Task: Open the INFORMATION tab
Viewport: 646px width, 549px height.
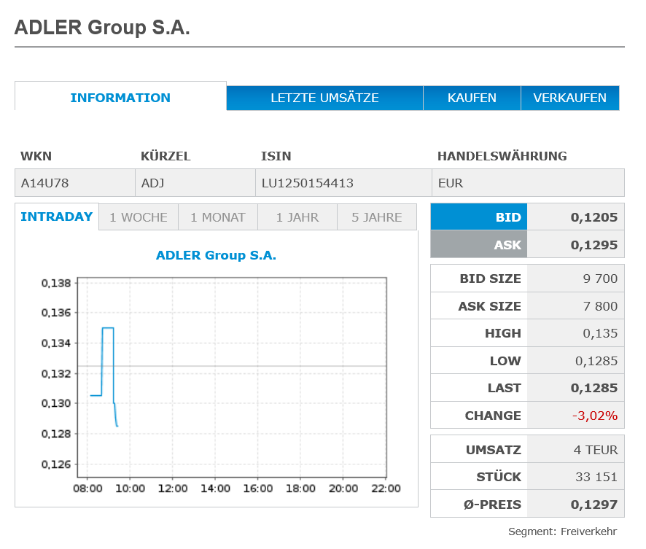Action: click(x=120, y=98)
